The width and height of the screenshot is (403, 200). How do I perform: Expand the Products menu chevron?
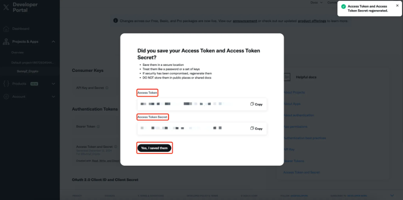click(x=53, y=84)
